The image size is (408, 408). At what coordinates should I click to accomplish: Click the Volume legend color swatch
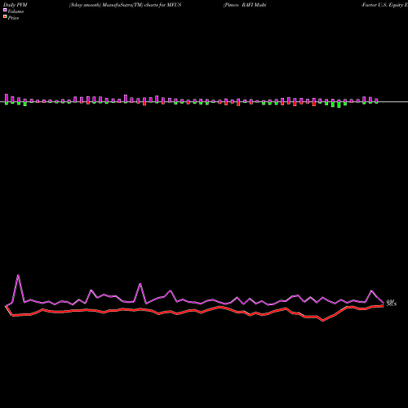pos(5,10)
